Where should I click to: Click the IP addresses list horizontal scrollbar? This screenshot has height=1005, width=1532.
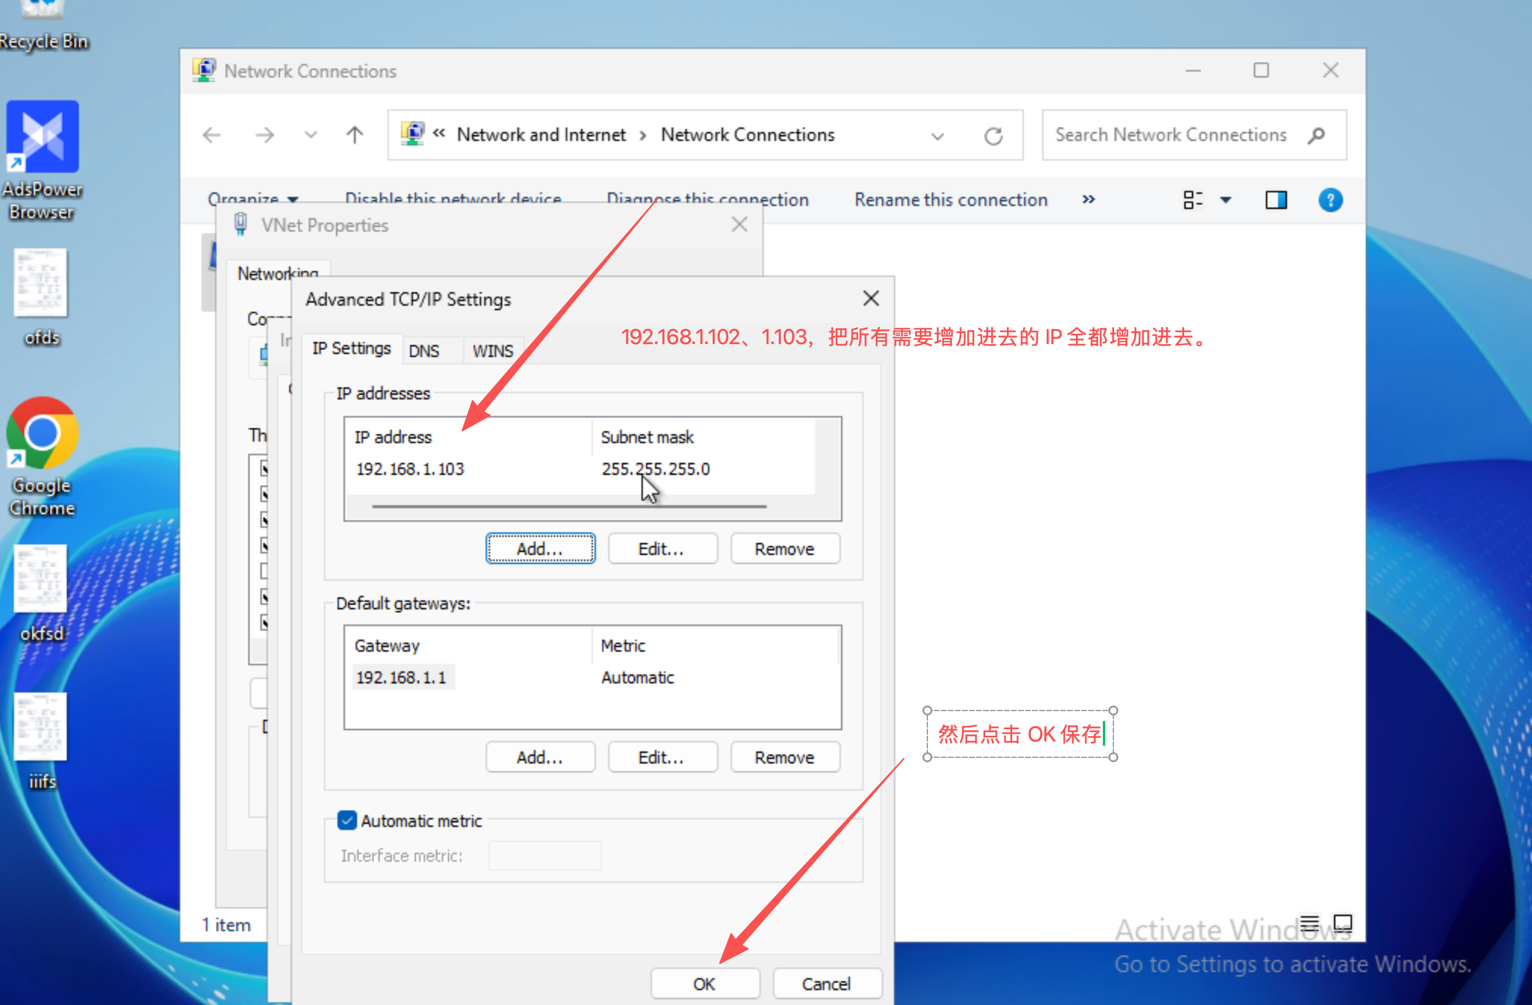(x=569, y=507)
